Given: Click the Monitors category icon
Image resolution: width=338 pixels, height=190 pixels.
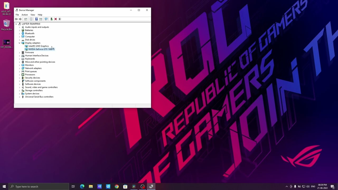Looking at the screenshot, I should tap(23, 65).
